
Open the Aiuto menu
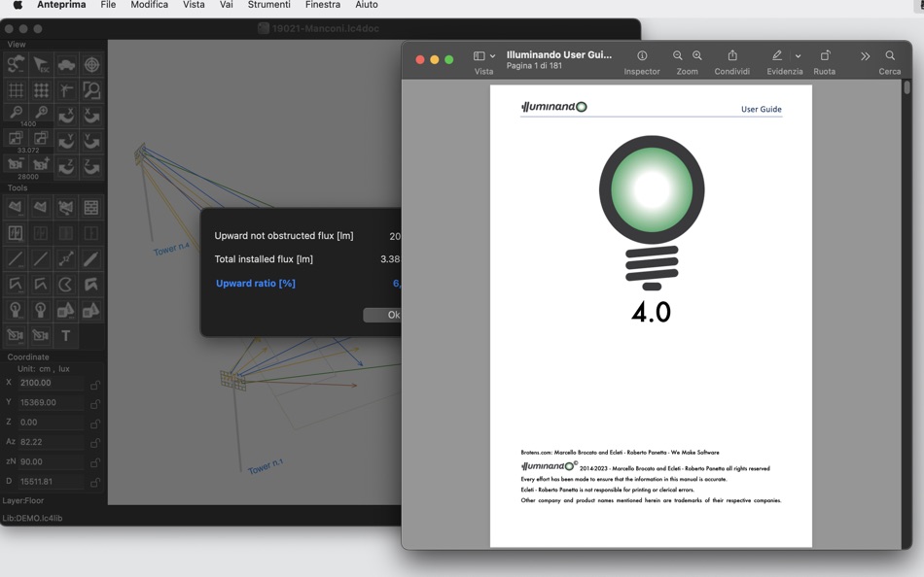[367, 5]
